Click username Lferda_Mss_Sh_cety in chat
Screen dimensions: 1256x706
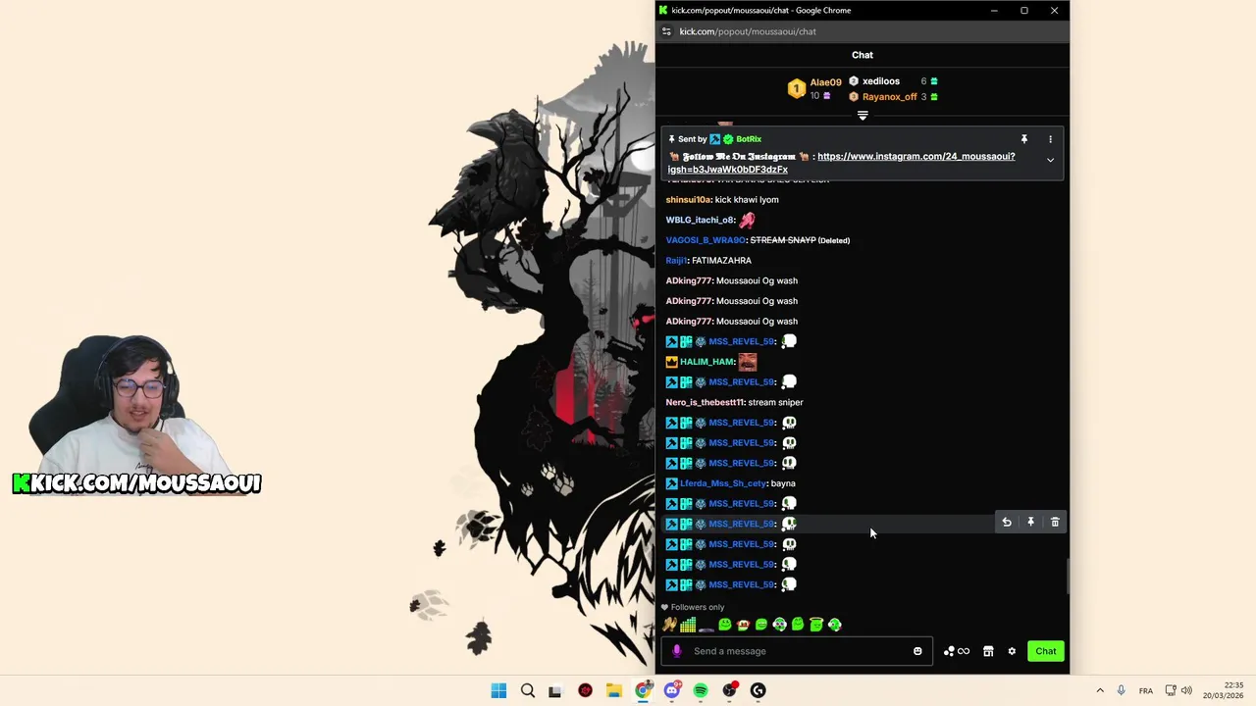[723, 483]
